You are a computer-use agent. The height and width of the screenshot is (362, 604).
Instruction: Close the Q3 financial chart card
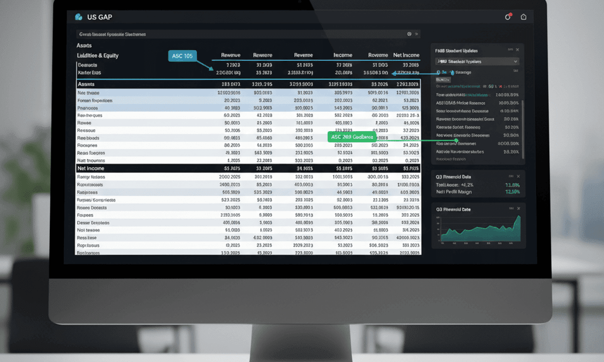point(517,209)
